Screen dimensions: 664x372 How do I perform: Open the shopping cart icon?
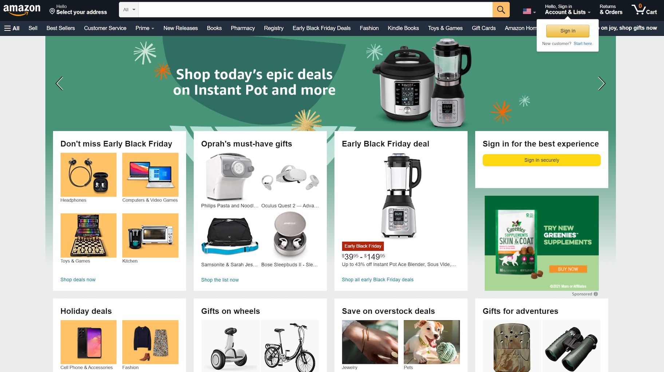click(644, 9)
